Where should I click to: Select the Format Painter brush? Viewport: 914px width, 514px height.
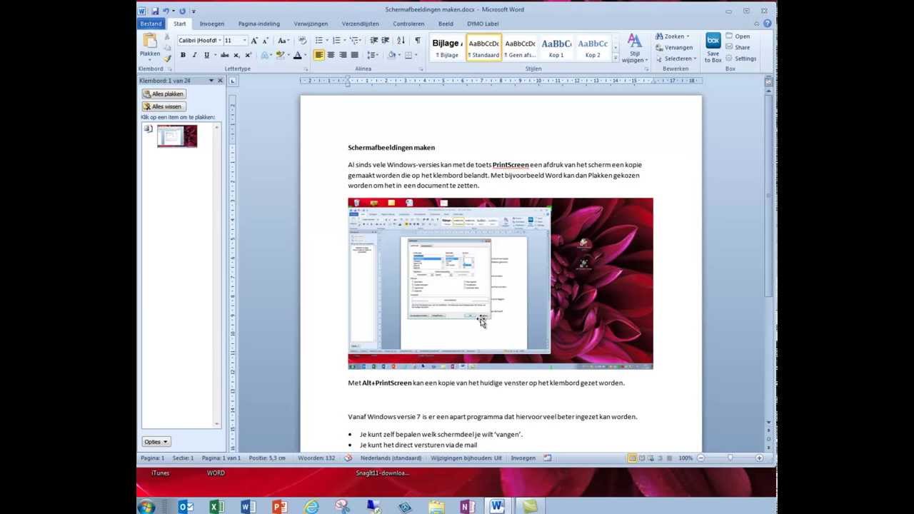click(167, 59)
